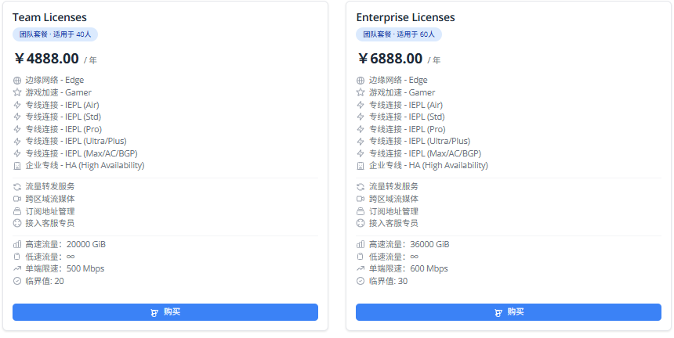Click clock icon beside 临界值 30
This screenshot has height=338, width=674.
(x=361, y=281)
